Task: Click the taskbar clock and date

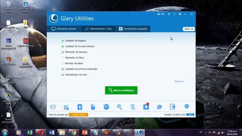Action: pos(232,133)
